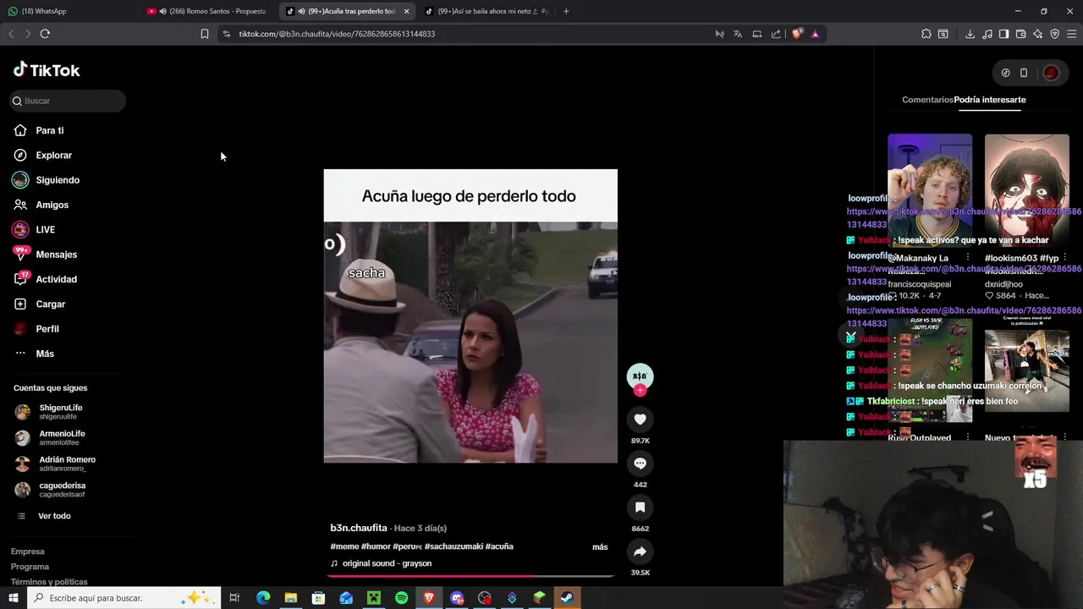Share the video using the arrow icon
The width and height of the screenshot is (1083, 609).
click(640, 551)
